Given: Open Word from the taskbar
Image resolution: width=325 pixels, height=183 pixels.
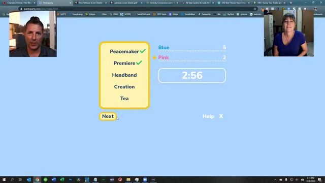Looking at the screenshot, I should point(54,179).
